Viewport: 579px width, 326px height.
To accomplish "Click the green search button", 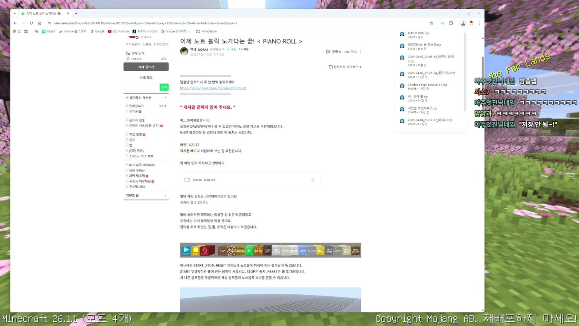I will point(164,87).
